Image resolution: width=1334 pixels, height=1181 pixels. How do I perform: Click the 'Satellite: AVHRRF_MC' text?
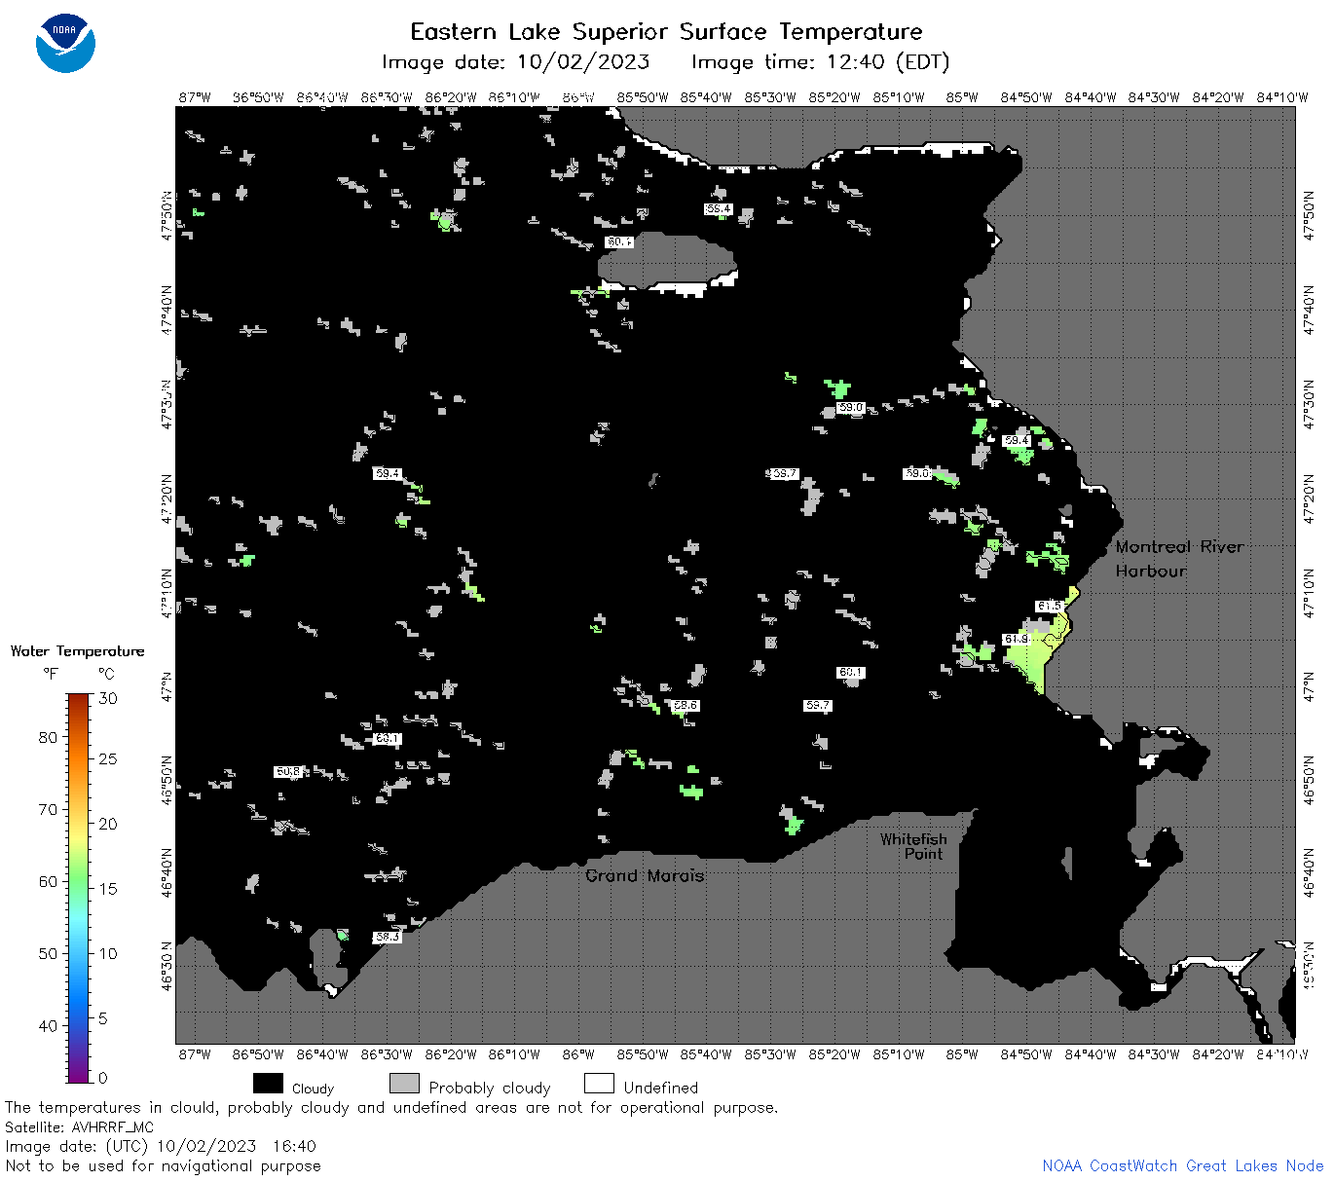point(80,1127)
